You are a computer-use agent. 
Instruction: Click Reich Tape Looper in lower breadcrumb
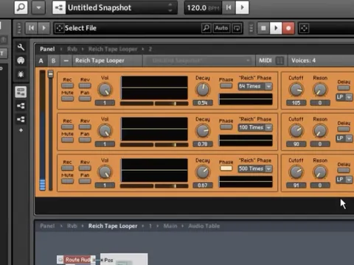[113, 226]
